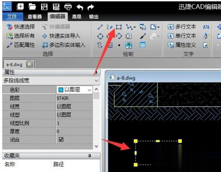The width and height of the screenshot is (221, 172).
Task: Click the New file icon in title bar
Action: [x=20, y=7]
